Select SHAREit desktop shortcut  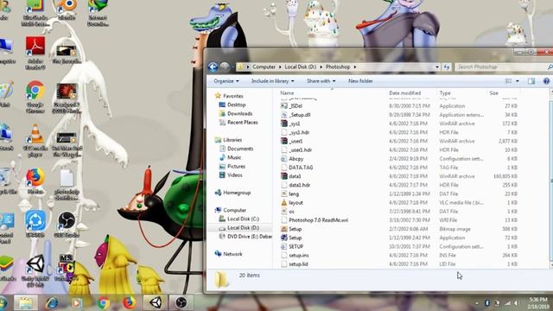(35, 224)
